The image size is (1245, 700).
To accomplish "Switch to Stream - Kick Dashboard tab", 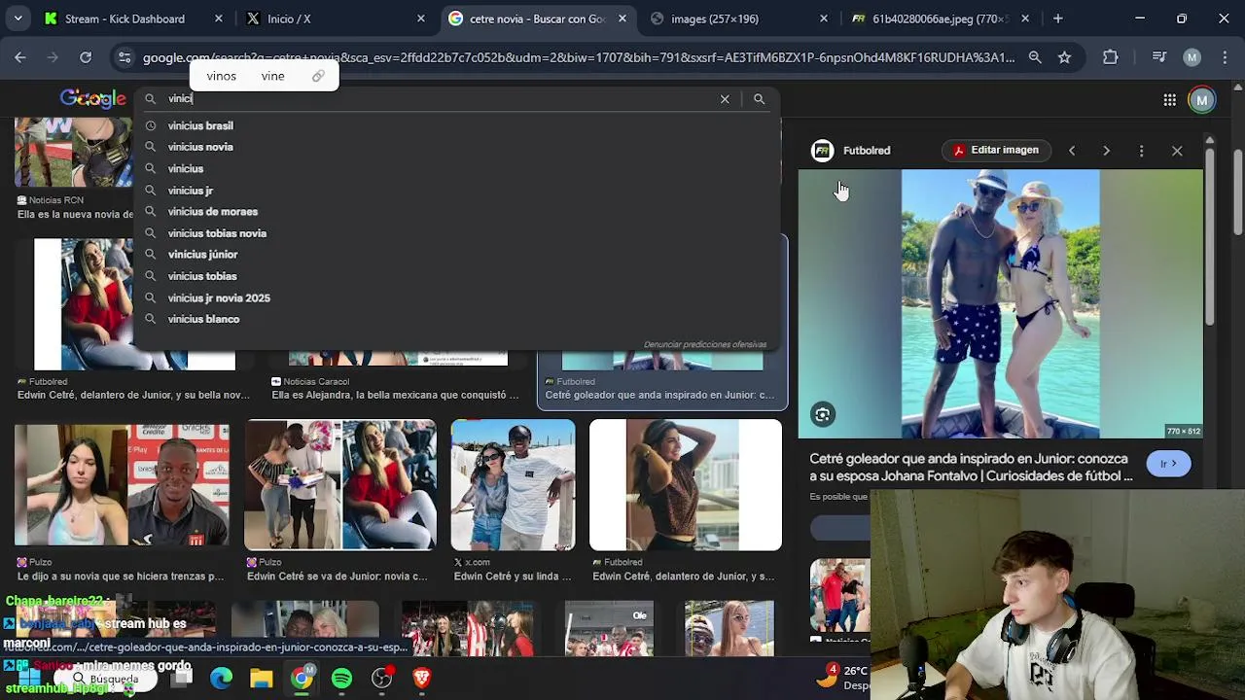I will [x=133, y=18].
